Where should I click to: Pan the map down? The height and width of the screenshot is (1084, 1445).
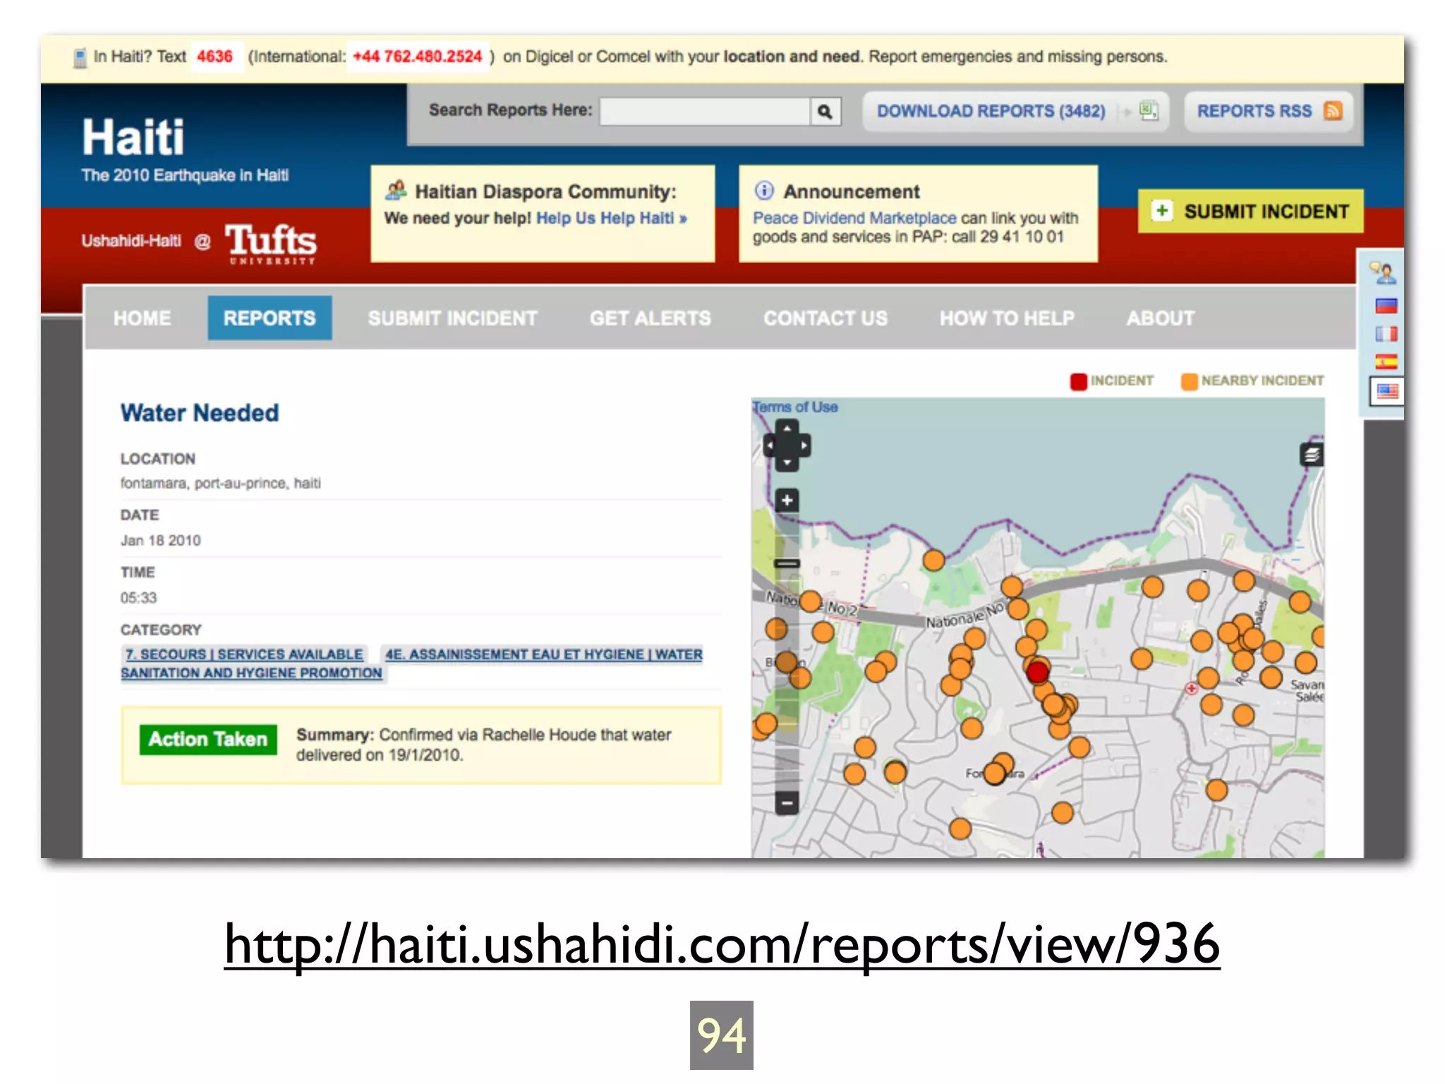pyautogui.click(x=787, y=463)
